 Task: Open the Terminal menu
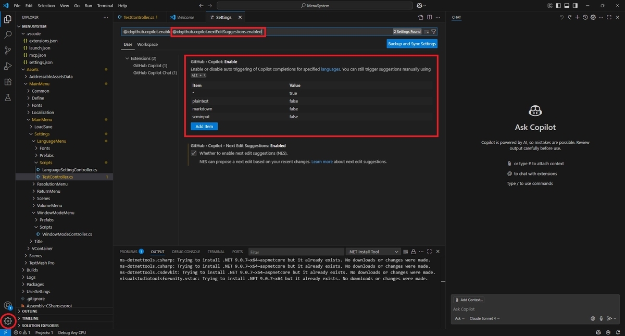pyautogui.click(x=105, y=6)
